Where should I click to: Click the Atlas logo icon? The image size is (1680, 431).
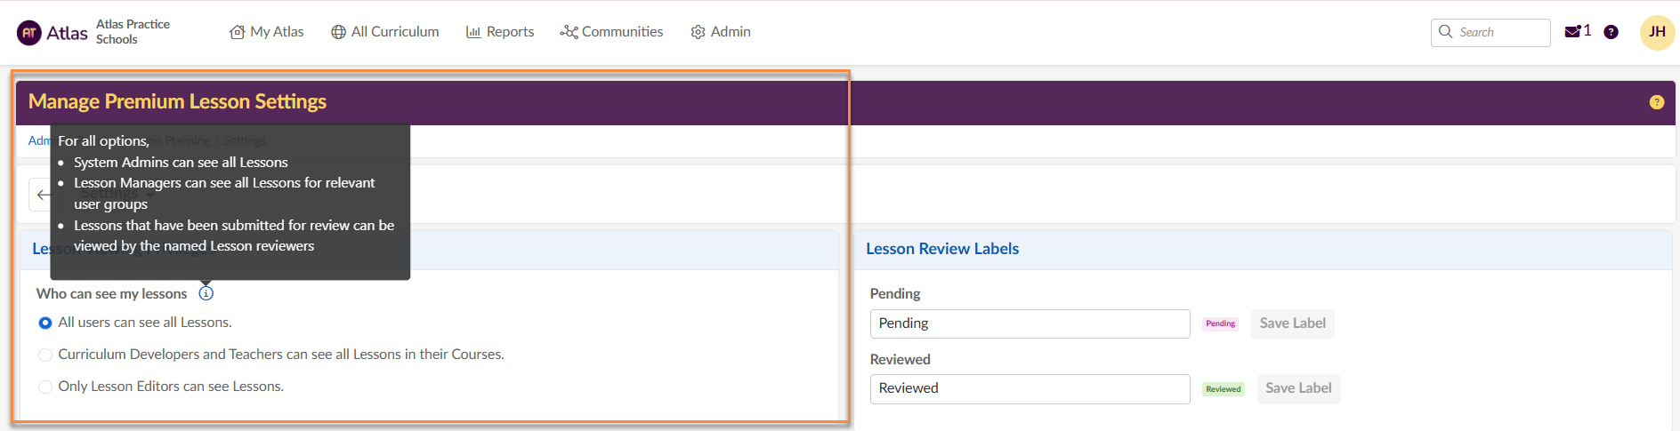click(x=29, y=33)
